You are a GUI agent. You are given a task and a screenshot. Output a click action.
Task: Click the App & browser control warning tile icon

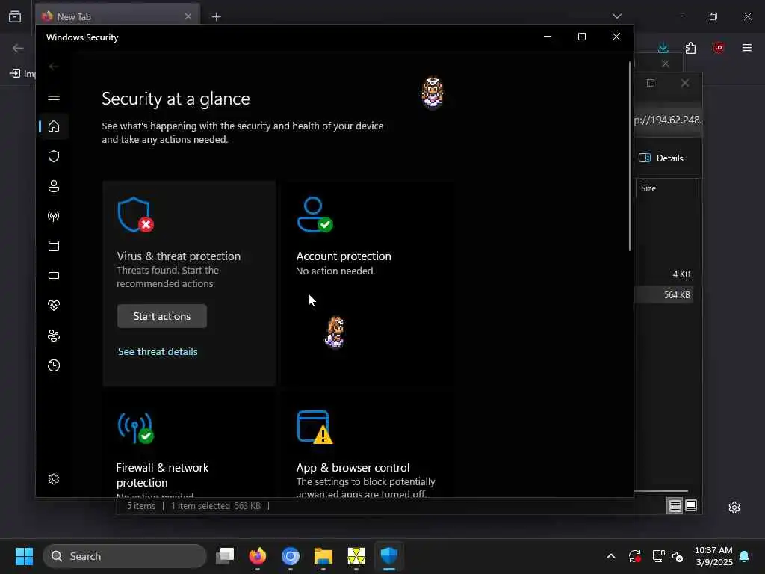click(315, 428)
